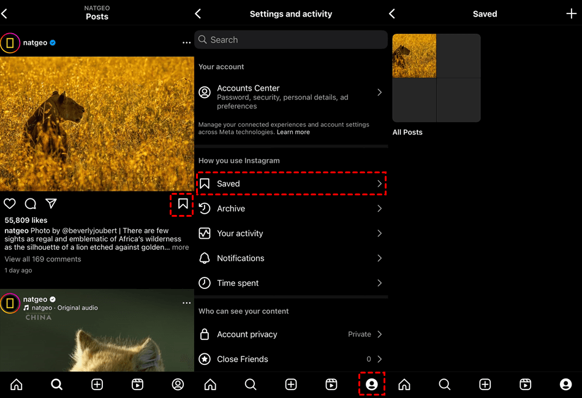The image size is (582, 398).
Task: Click the Private value on Account privacy
Action: 360,334
